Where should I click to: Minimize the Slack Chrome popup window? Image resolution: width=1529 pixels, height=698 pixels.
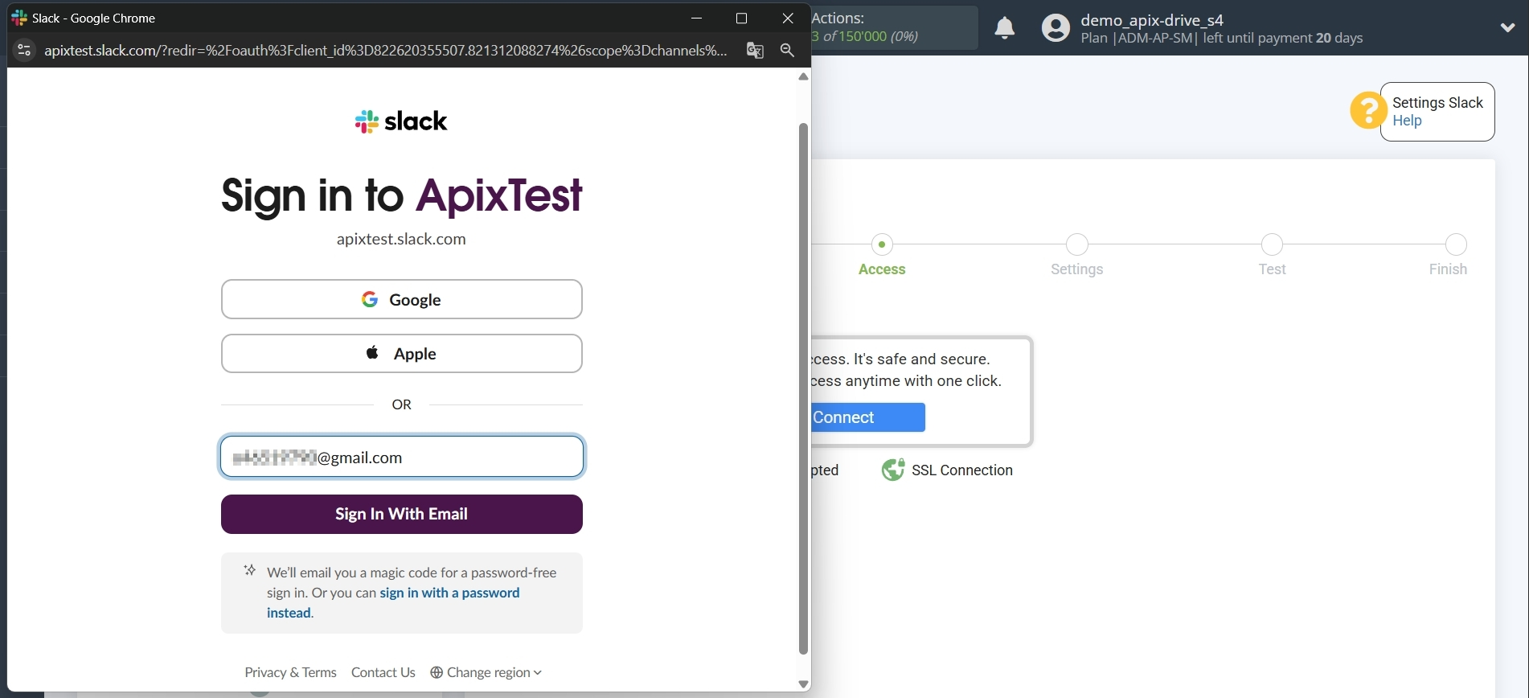click(x=697, y=18)
